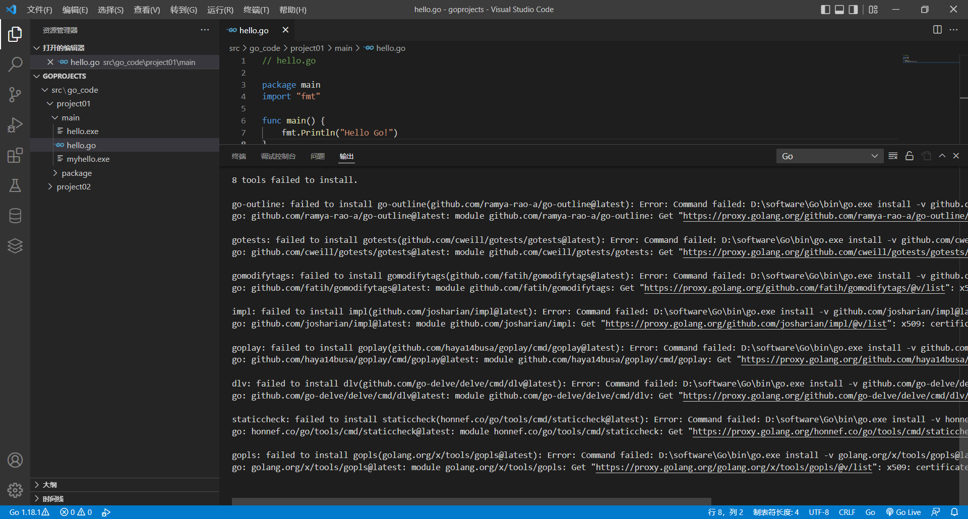Click errors and warnings count in status bar
The width and height of the screenshot is (968, 519).
[x=76, y=512]
